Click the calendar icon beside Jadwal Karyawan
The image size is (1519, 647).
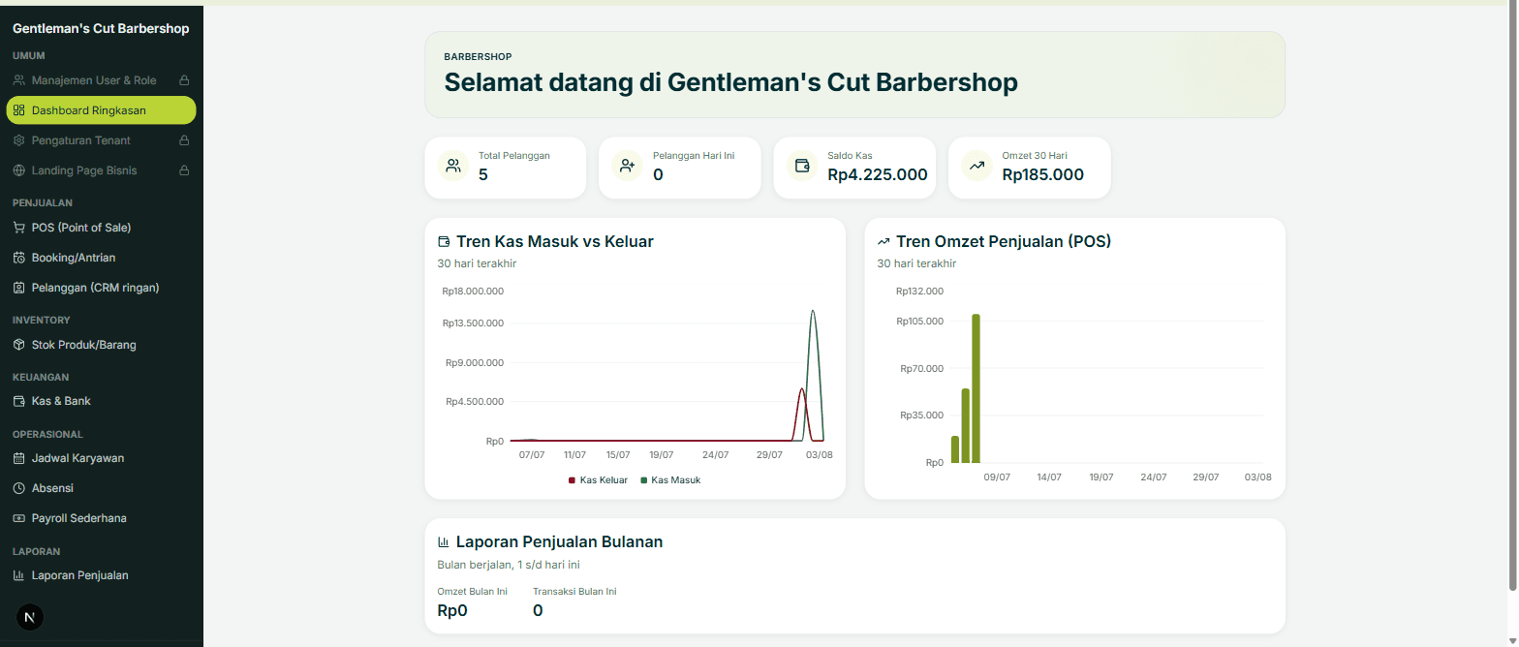(19, 458)
